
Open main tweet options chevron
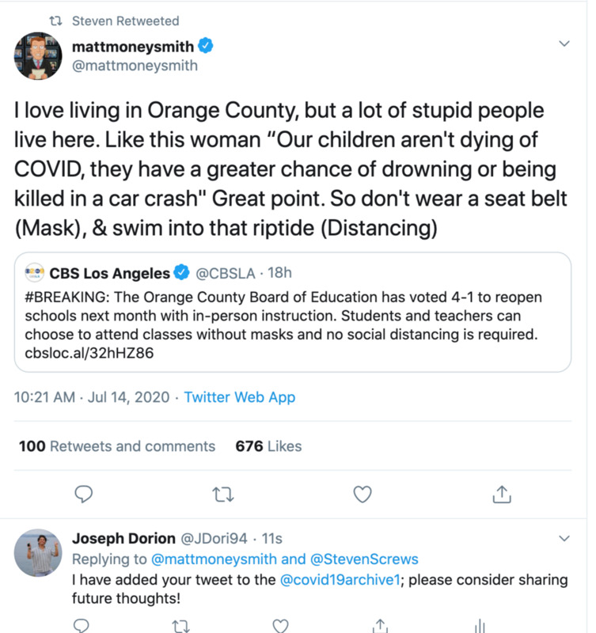tap(564, 43)
